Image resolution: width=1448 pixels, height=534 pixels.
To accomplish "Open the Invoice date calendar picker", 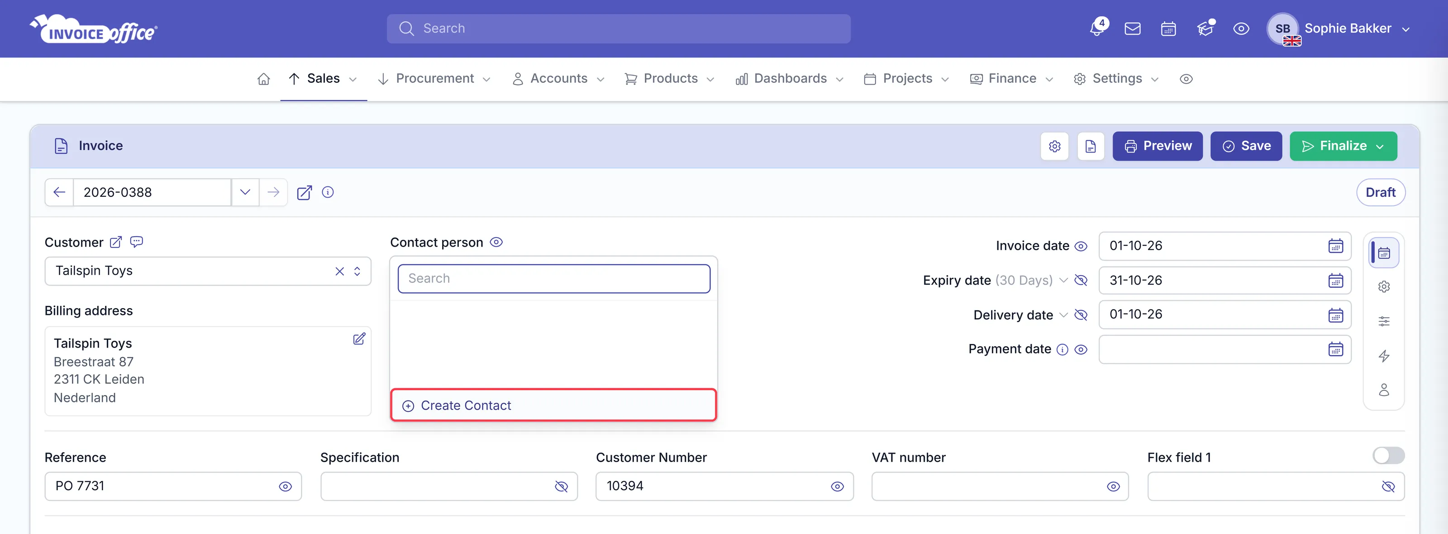I will click(x=1336, y=246).
